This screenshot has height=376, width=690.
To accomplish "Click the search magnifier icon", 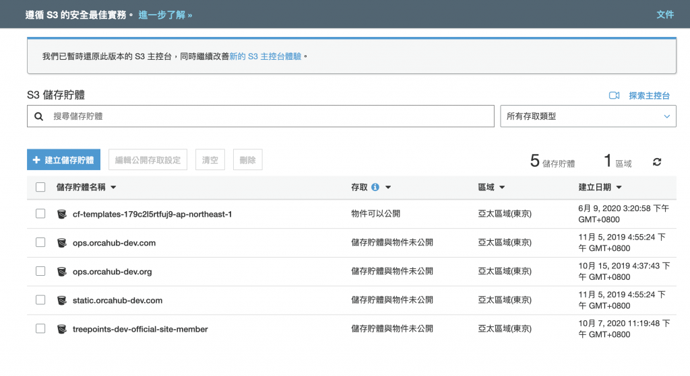I will (38, 116).
